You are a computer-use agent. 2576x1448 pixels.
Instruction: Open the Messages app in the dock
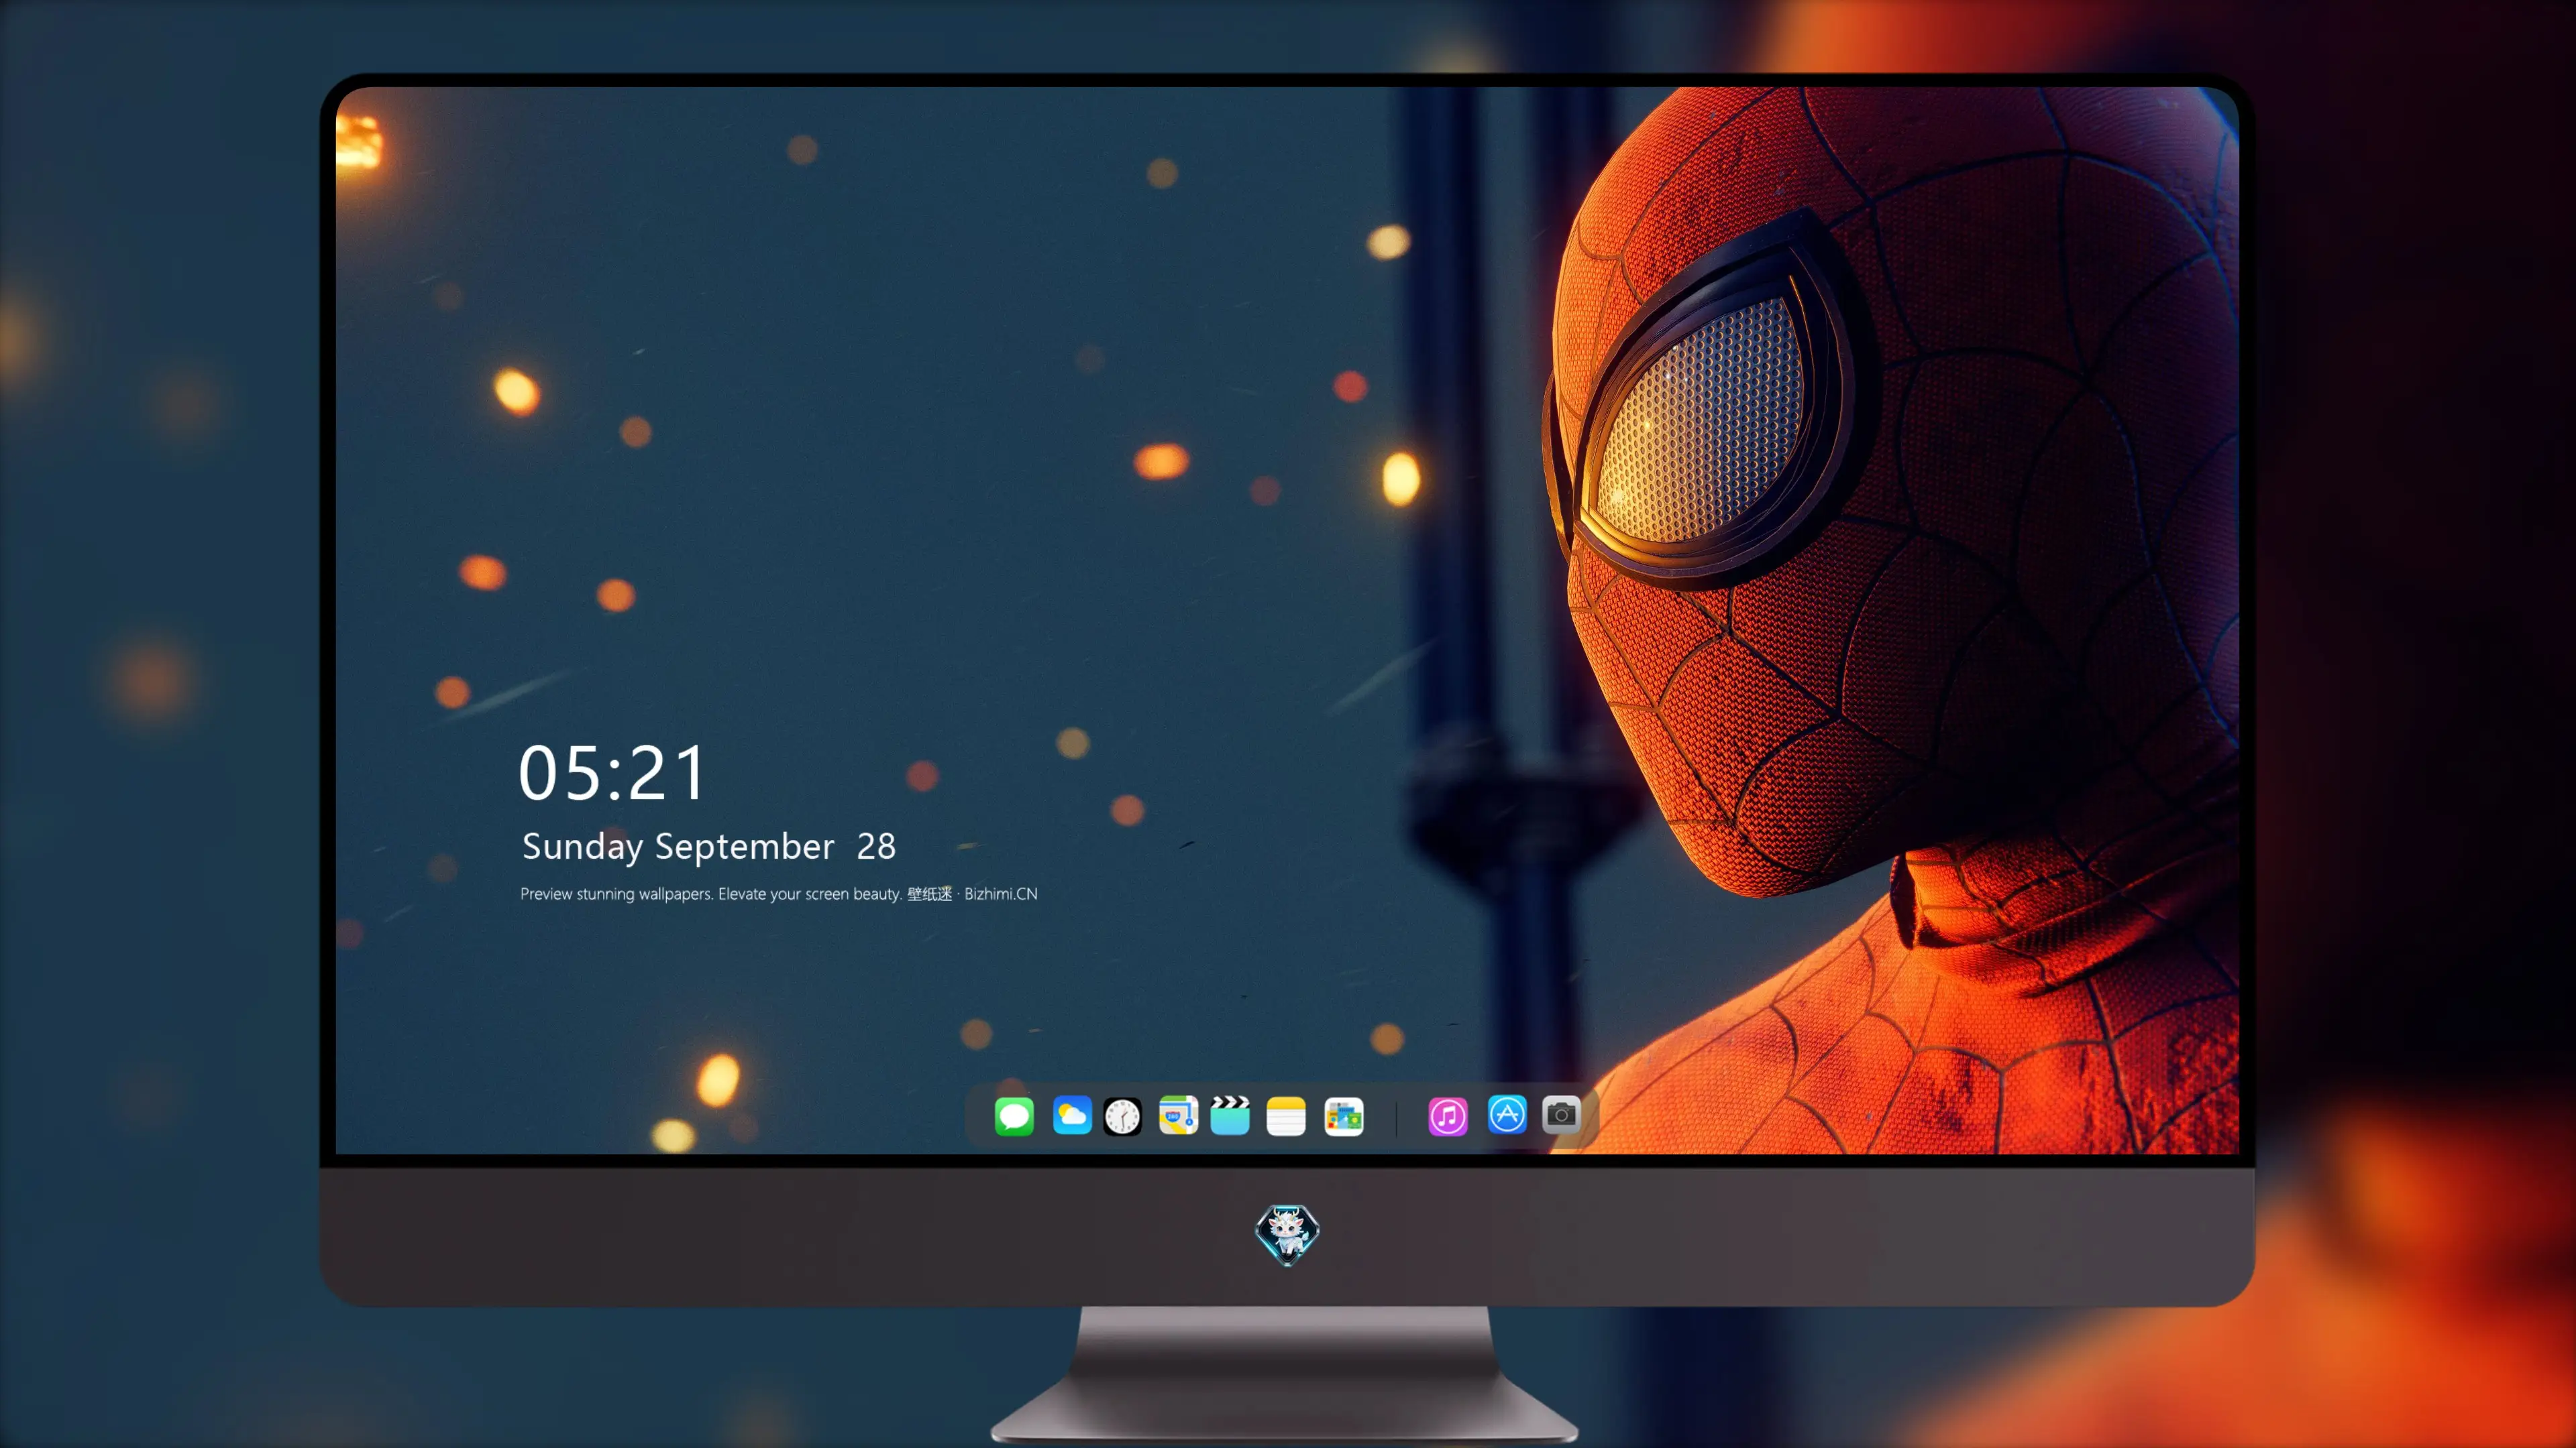[1014, 1116]
